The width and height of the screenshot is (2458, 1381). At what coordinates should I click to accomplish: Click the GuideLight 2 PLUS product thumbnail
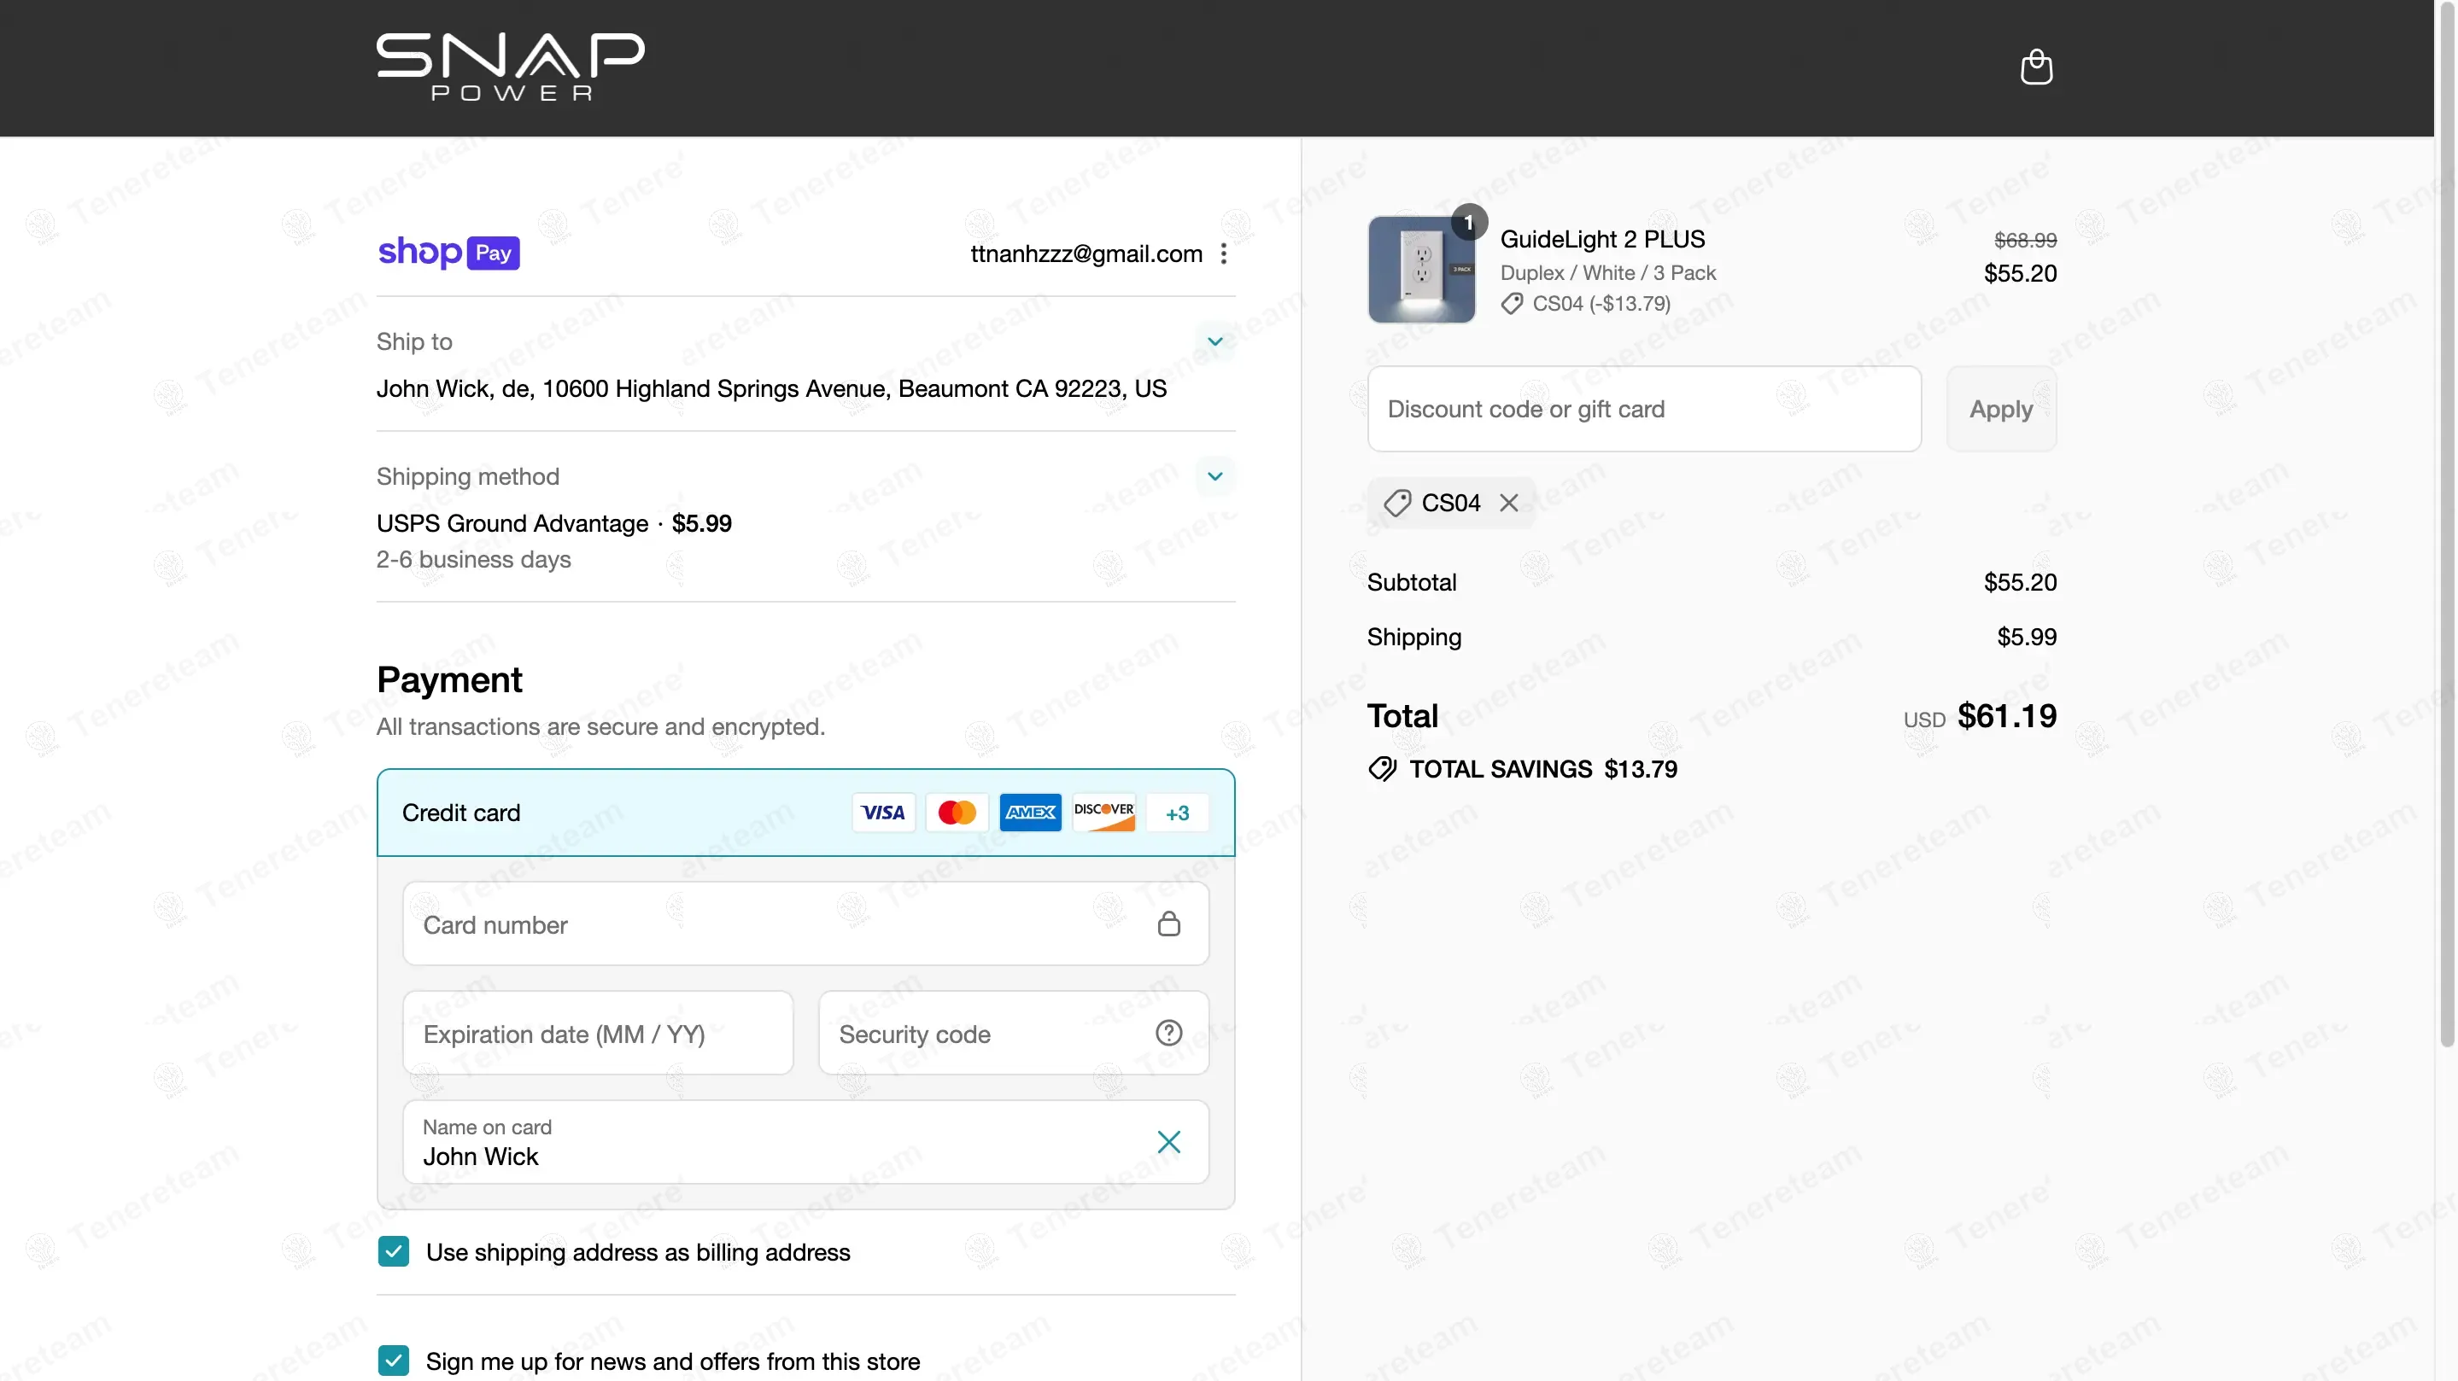(1421, 270)
